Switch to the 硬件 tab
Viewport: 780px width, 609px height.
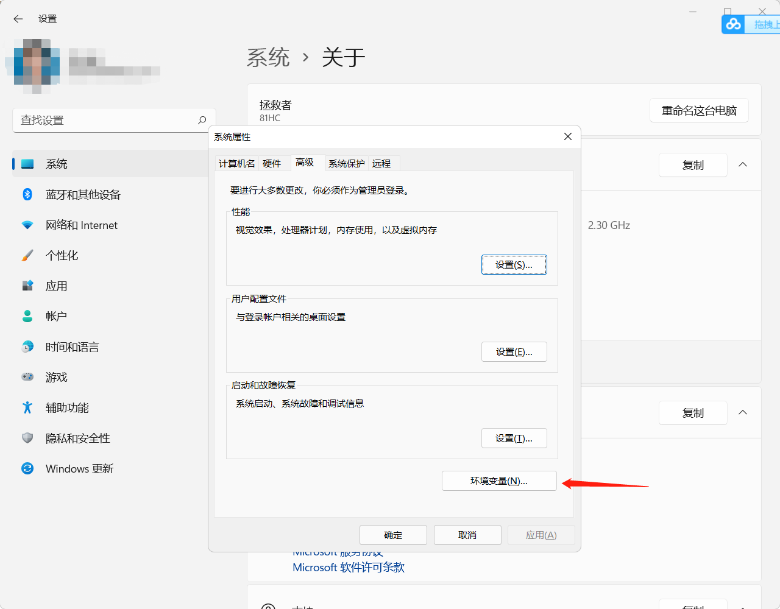pyautogui.click(x=272, y=163)
